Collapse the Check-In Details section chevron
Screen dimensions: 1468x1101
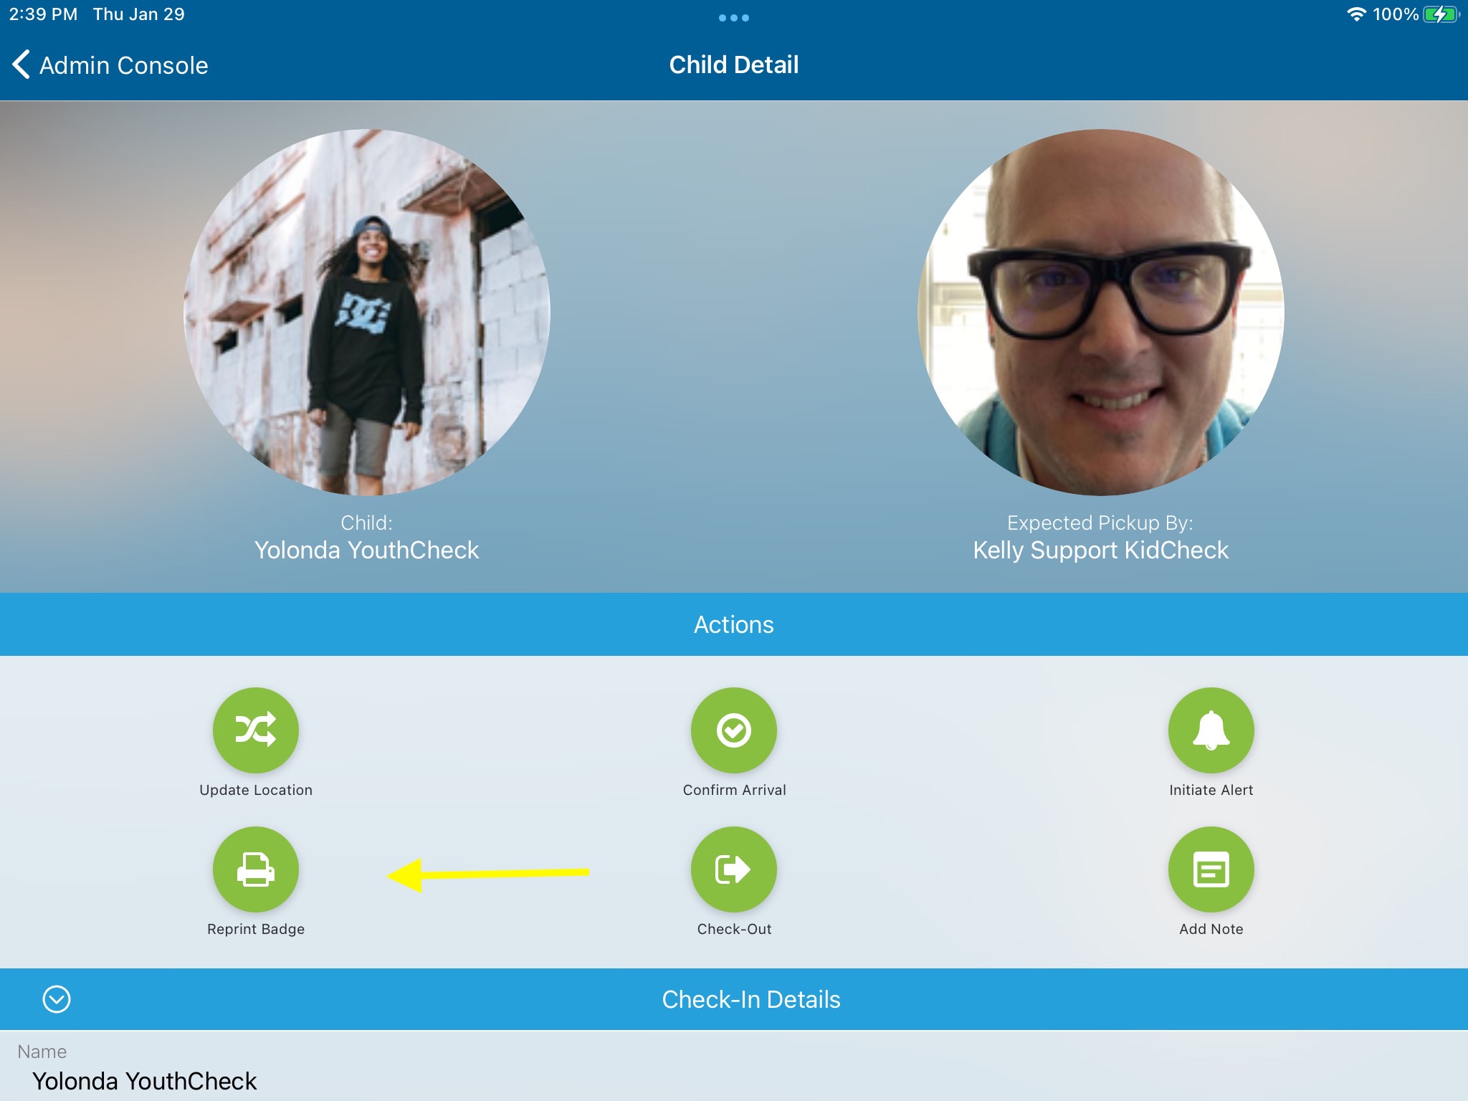click(57, 998)
